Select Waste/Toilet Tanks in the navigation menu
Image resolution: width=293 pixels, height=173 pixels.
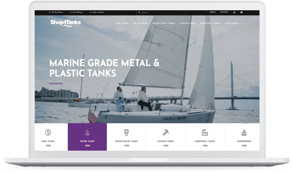(164, 23)
